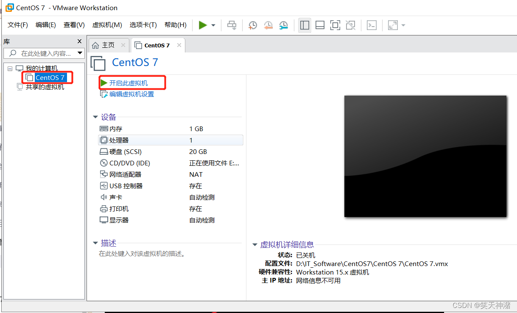The image size is (517, 313).
Task: Open the 文件(F) menu
Action: (x=18, y=25)
